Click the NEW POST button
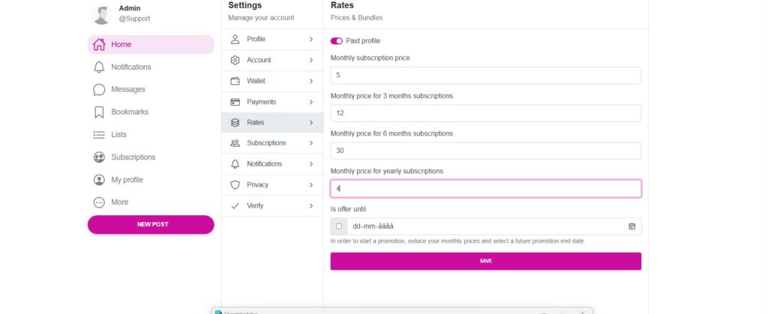Image resolution: width=768 pixels, height=314 pixels. click(x=151, y=225)
